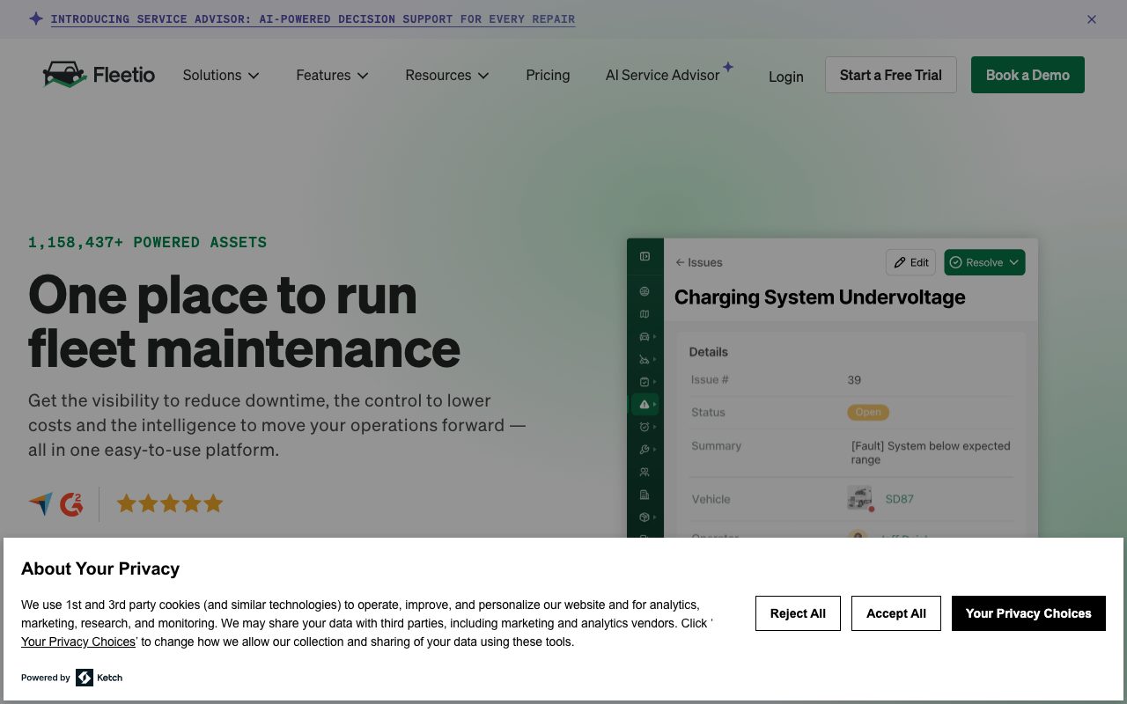Click the Fleetio logo
The height and width of the screenshot is (704, 1127).
pos(99,75)
